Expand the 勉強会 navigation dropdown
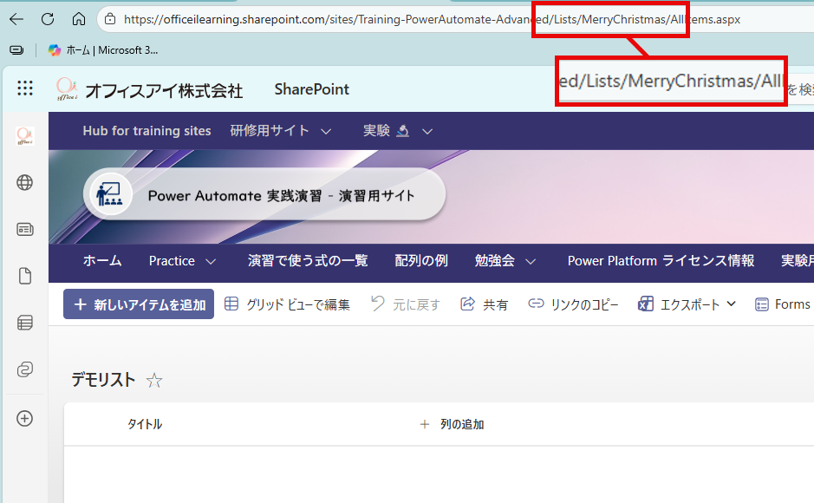The image size is (814, 503). 505,260
